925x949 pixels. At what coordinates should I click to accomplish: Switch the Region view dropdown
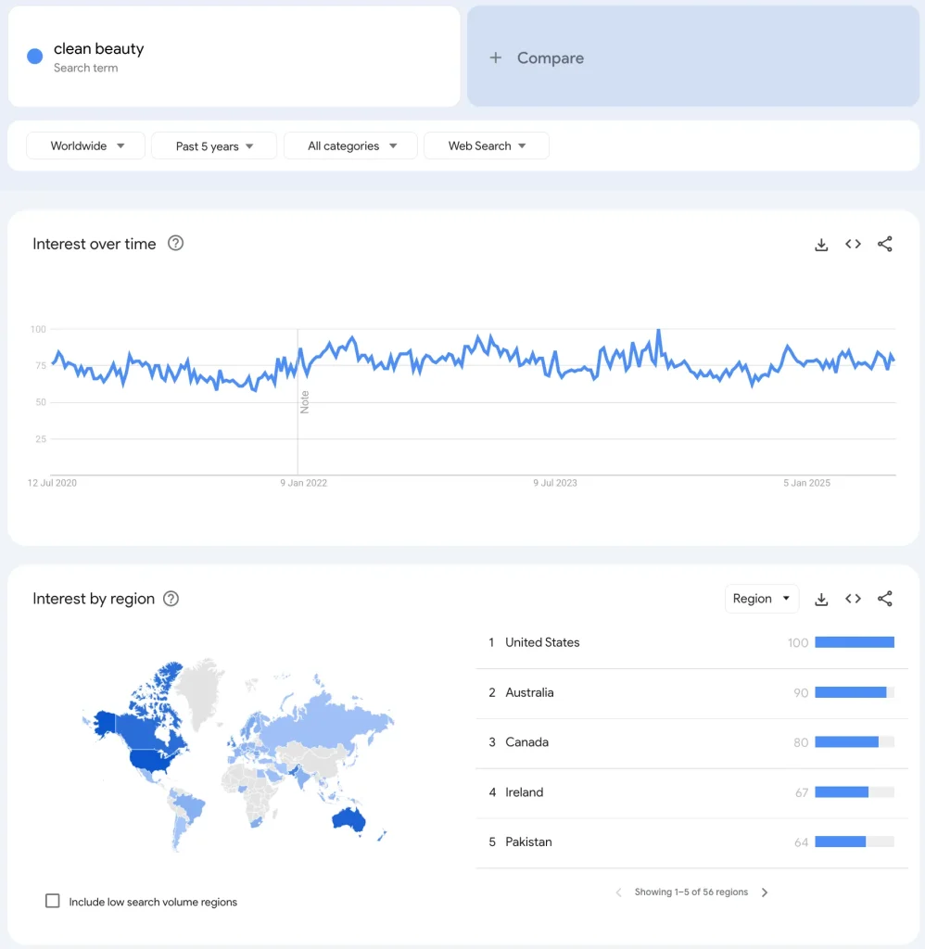pyautogui.click(x=761, y=599)
